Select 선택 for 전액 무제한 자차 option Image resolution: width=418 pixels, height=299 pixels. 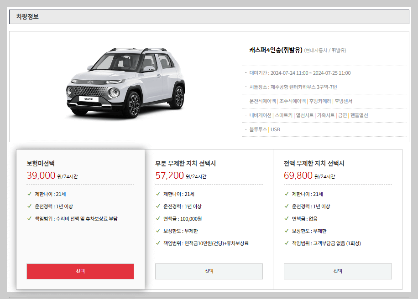[x=338, y=271]
